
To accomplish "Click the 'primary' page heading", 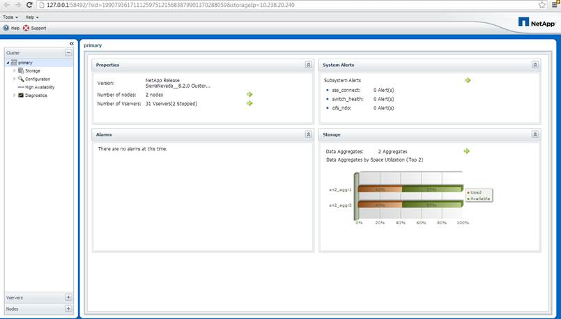I will point(93,45).
